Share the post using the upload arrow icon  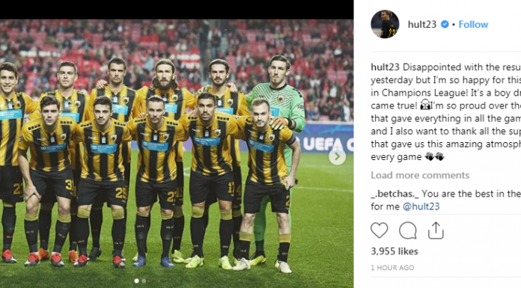(436, 230)
